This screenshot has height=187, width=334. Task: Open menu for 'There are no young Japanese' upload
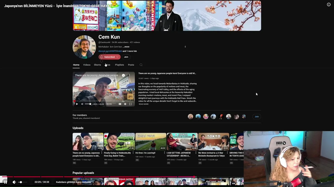pyautogui.click(x=102, y=153)
